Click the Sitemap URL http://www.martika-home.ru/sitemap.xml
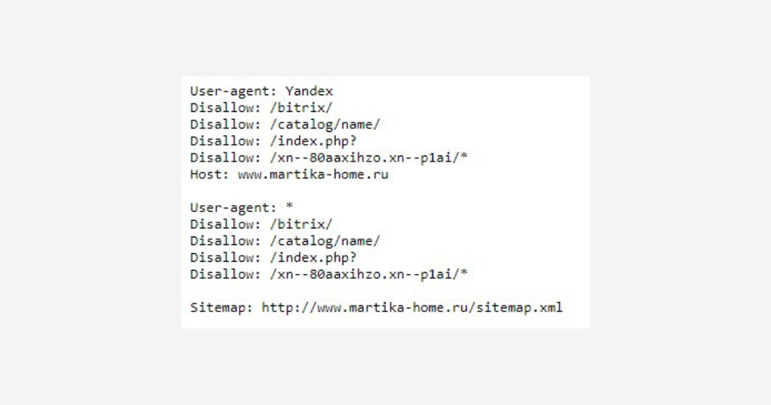This screenshot has height=405, width=771. (x=412, y=307)
